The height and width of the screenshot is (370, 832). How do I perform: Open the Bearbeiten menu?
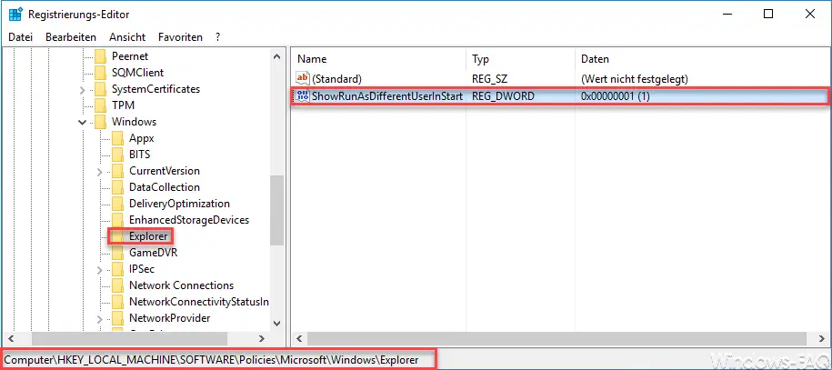pyautogui.click(x=71, y=37)
